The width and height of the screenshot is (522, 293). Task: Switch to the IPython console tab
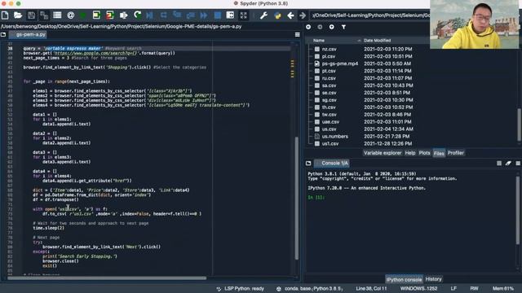[404, 279]
